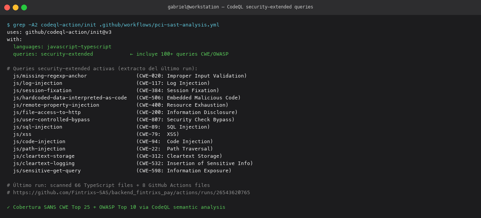Click 'CWE-89: SQL Injection' text
The height and width of the screenshot is (218, 481).
tap(173, 127)
